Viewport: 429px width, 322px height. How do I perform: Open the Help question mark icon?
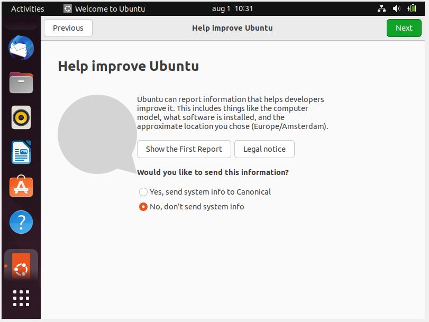tap(21, 222)
